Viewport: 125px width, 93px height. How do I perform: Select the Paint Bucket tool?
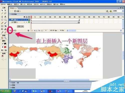click(5, 29)
